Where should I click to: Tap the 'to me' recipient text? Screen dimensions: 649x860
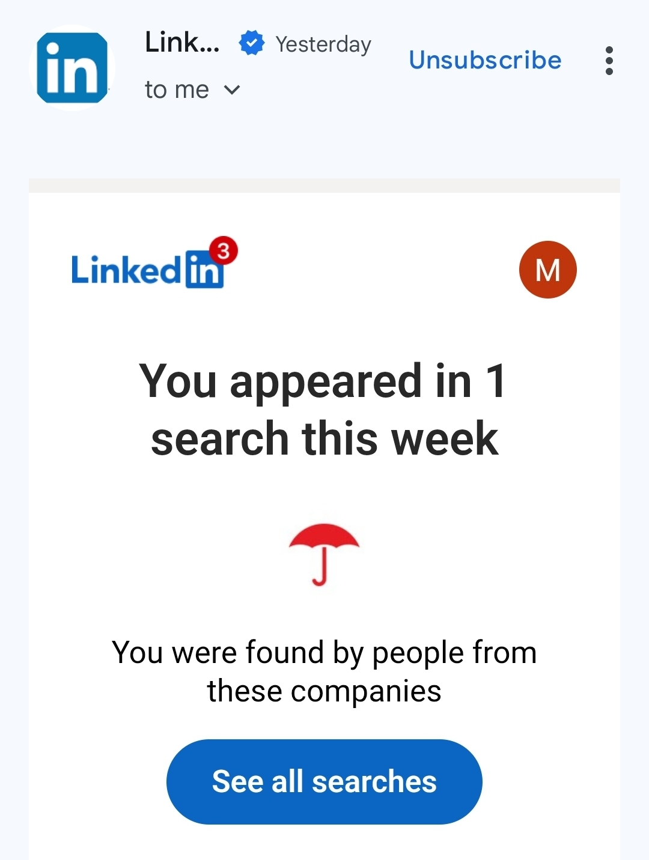177,90
